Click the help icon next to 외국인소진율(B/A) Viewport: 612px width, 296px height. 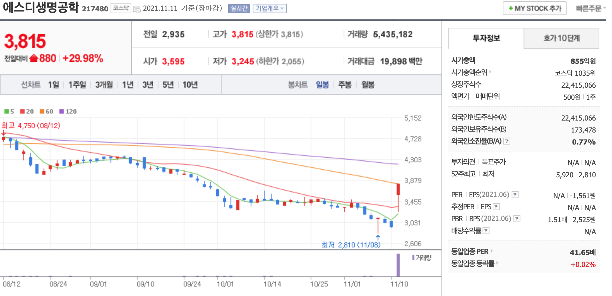[507, 141]
